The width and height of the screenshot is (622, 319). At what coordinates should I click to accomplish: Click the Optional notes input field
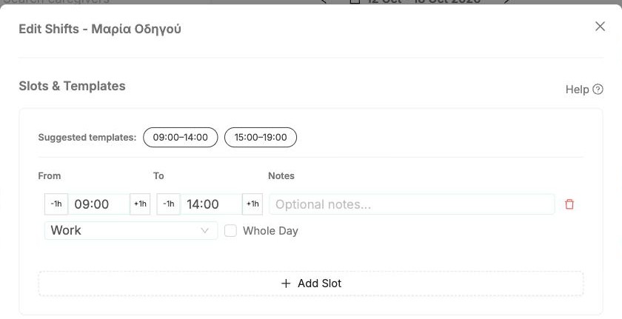coord(412,204)
